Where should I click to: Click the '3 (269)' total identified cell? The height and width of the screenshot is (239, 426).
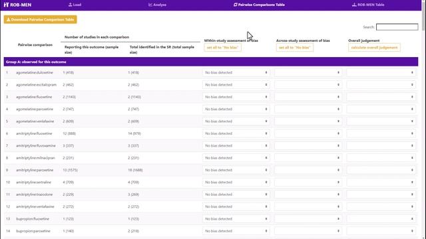point(133,195)
